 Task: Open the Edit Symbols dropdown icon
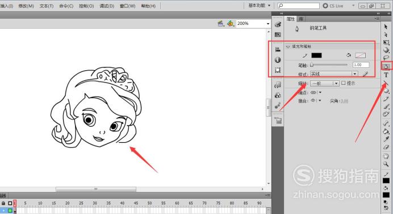(231, 23)
